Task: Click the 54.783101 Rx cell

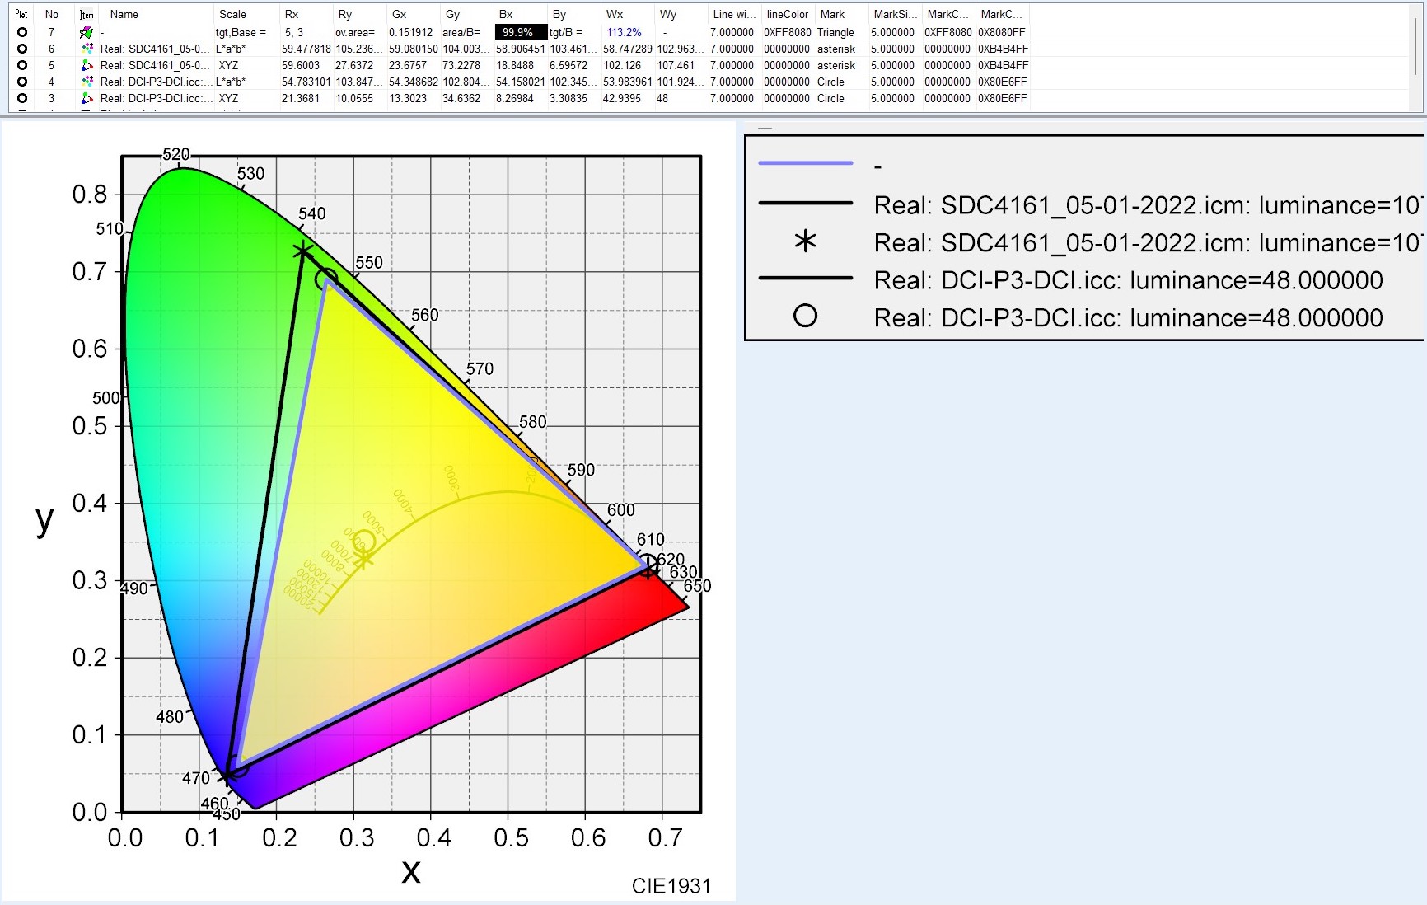Action: pos(306,82)
